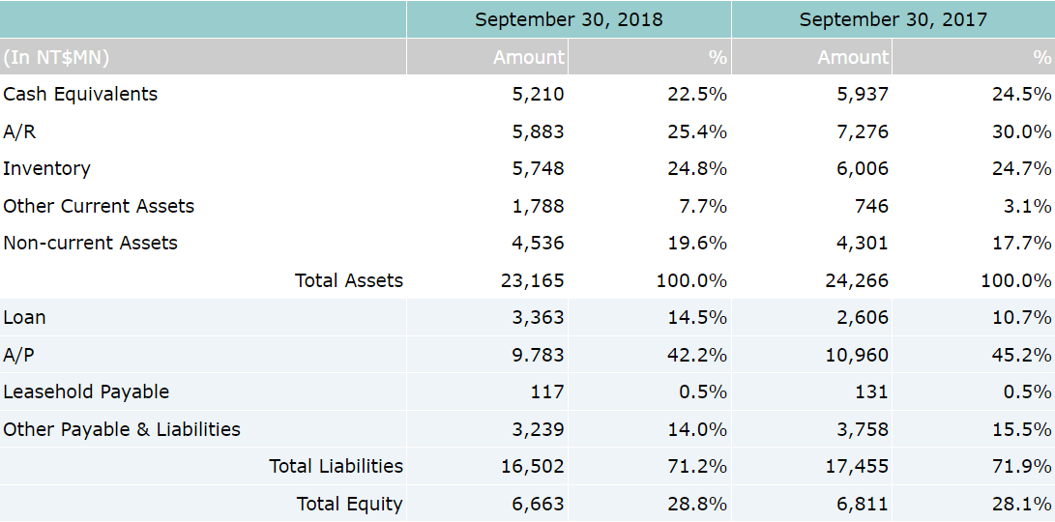Viewport: 1055px width, 522px height.
Task: Select the (In NT$MN) header cell
Action: 57,57
